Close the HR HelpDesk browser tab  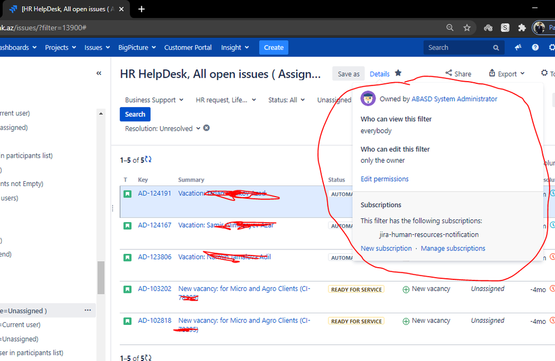pyautogui.click(x=122, y=9)
